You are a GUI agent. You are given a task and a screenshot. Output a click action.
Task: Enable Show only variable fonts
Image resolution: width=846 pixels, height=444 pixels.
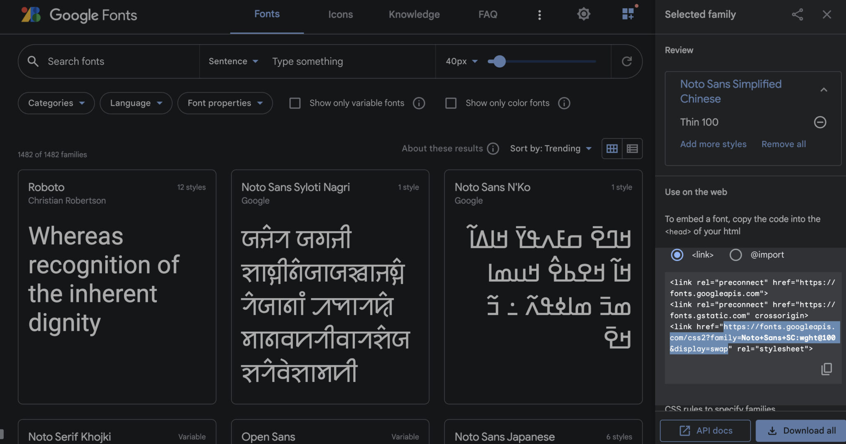tap(295, 103)
